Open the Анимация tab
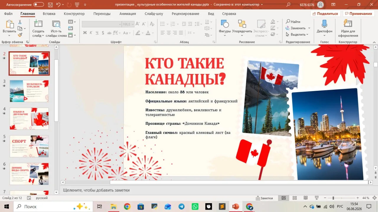The image size is (378, 212). point(128,14)
